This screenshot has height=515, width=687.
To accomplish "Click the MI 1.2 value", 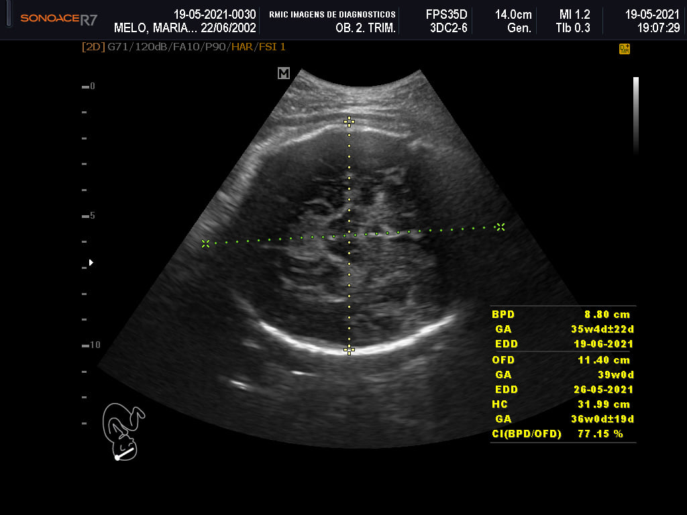I will [x=574, y=15].
